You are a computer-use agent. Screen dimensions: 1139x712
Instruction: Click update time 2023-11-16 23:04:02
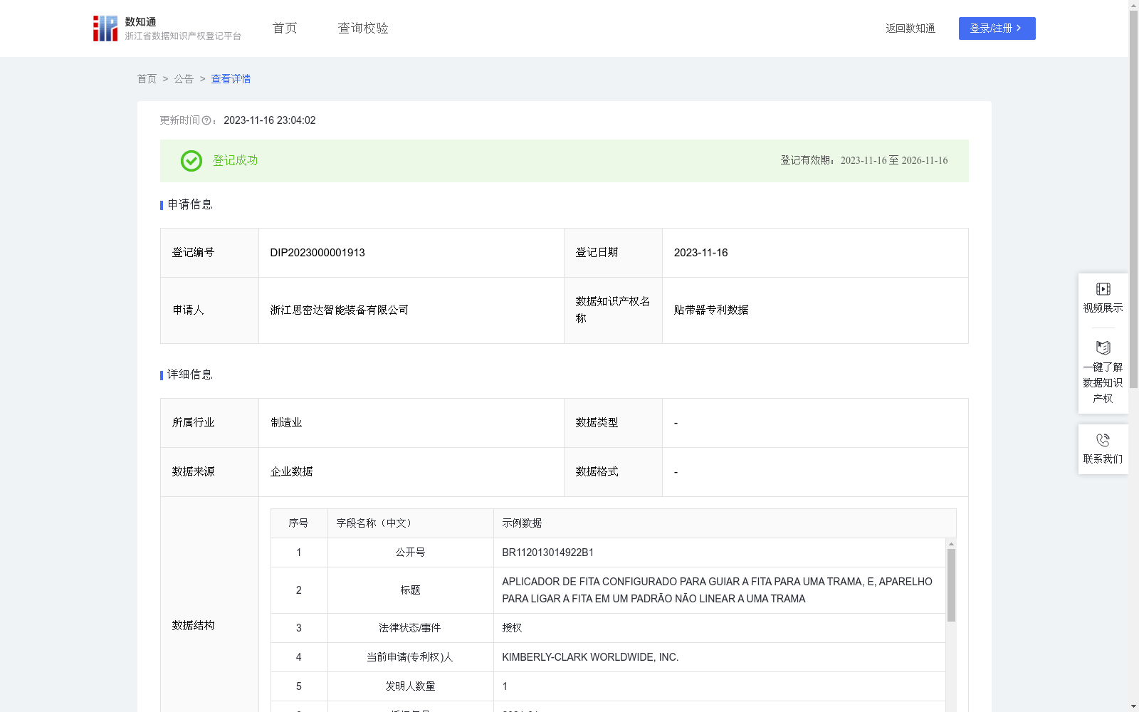(270, 120)
